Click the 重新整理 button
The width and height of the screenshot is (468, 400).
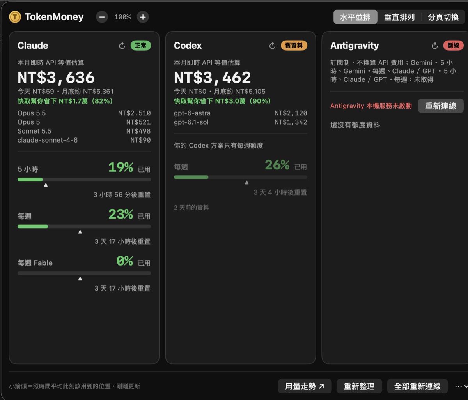coord(359,386)
